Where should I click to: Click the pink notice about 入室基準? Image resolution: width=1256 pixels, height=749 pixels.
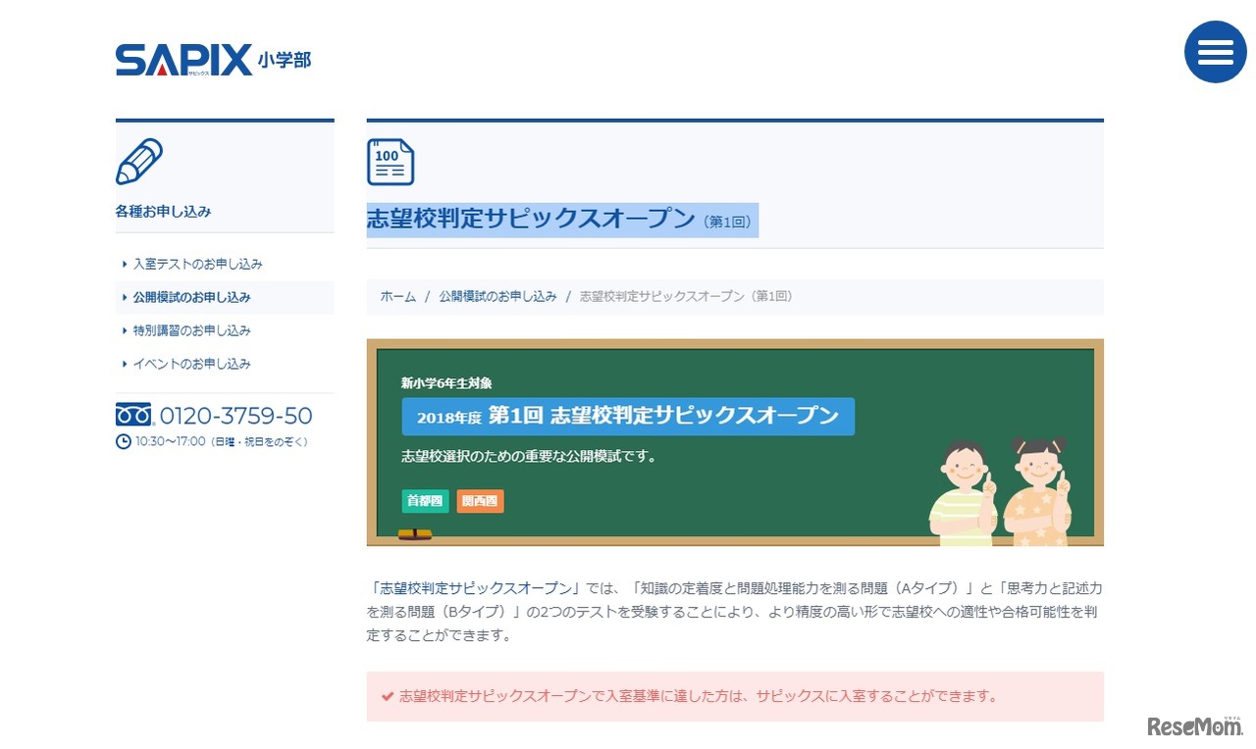[x=735, y=697]
